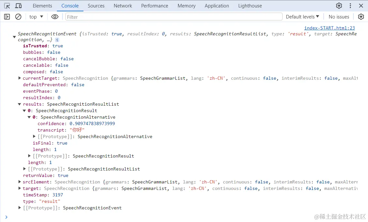Click the console prompt input line

[183, 217]
